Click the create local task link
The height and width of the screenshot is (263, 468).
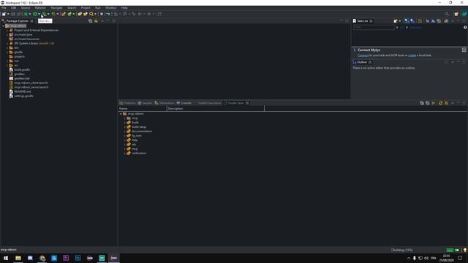tap(412, 56)
